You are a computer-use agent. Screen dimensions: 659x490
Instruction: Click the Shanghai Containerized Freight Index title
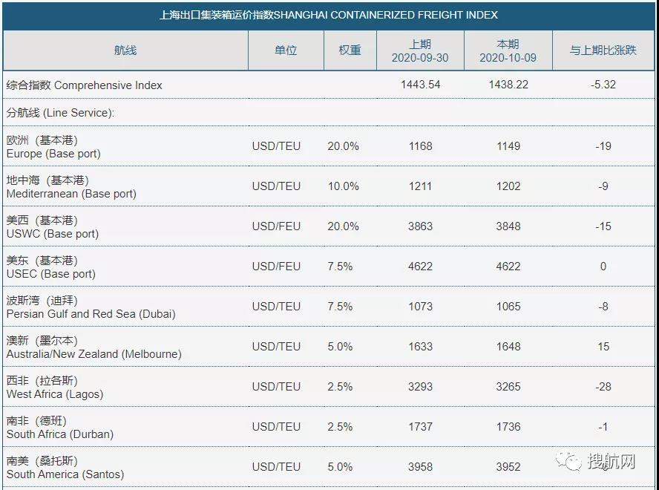329,15
